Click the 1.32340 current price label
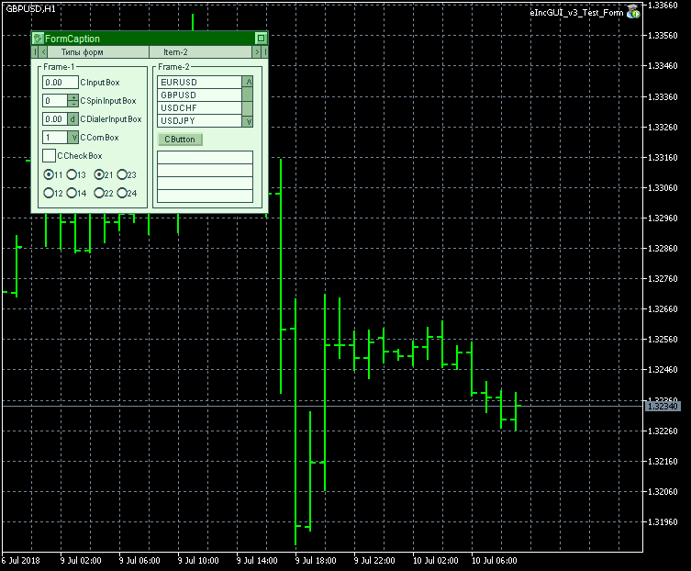Screen dimensions: 691x571 663,406
